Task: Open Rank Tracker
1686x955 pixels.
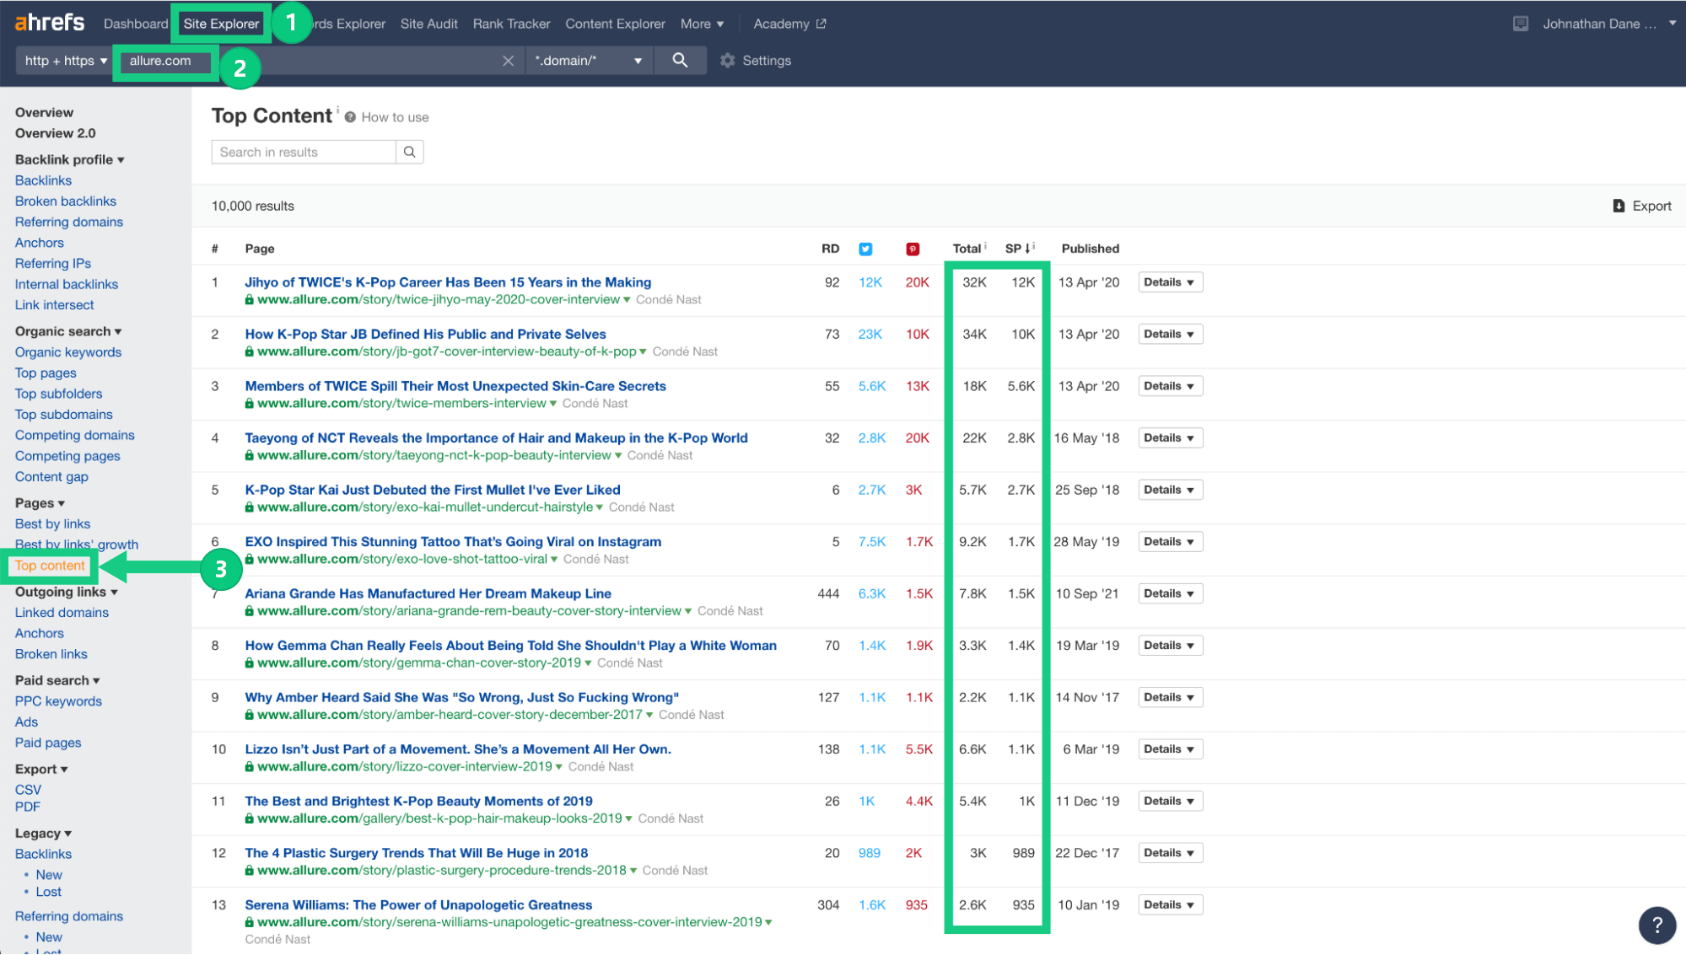Action: (511, 24)
